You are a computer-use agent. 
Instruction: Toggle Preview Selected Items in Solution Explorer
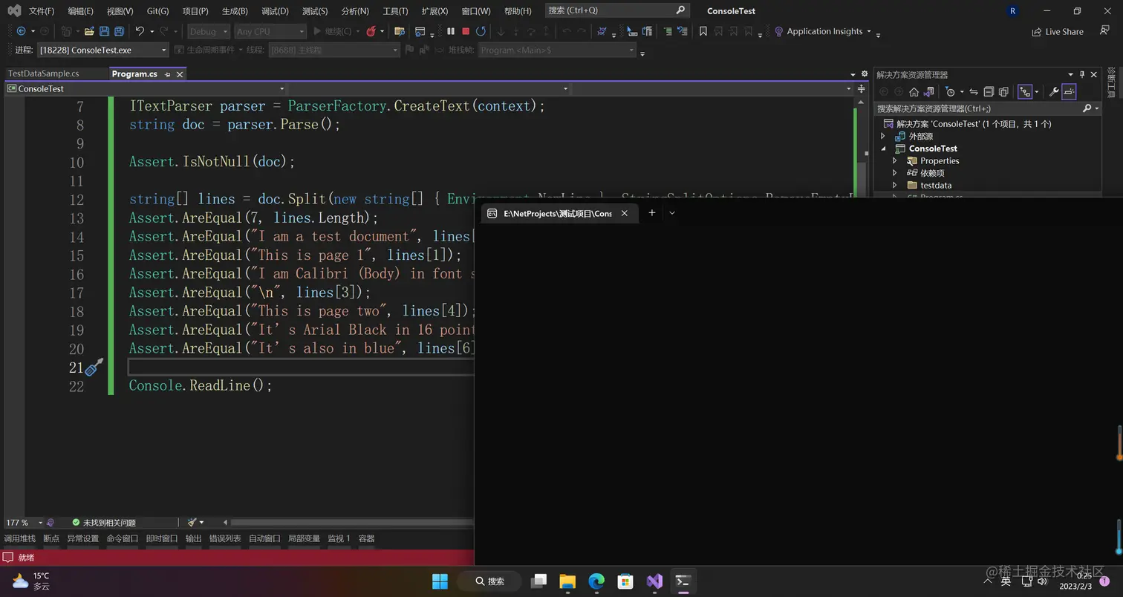(x=1069, y=92)
